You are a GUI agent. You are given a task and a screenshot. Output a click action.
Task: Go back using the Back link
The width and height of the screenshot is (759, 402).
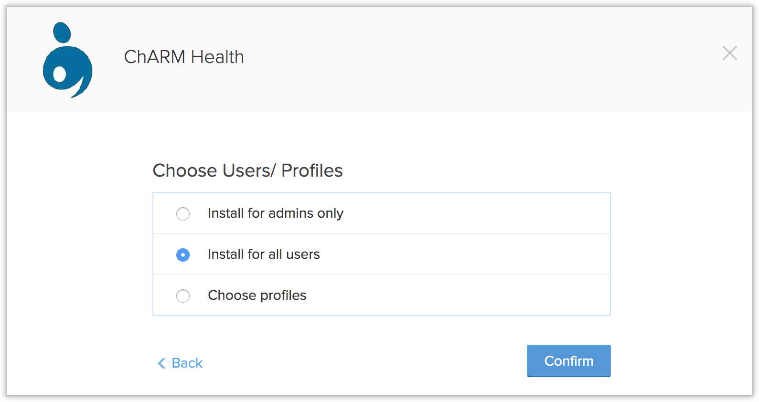click(x=187, y=363)
